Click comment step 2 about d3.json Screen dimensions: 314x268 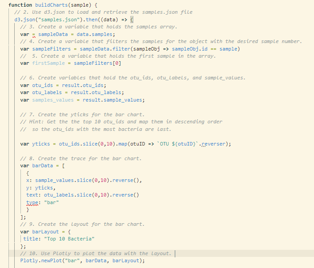(103, 12)
